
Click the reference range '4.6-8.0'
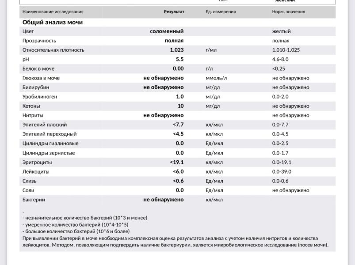tap(280, 59)
